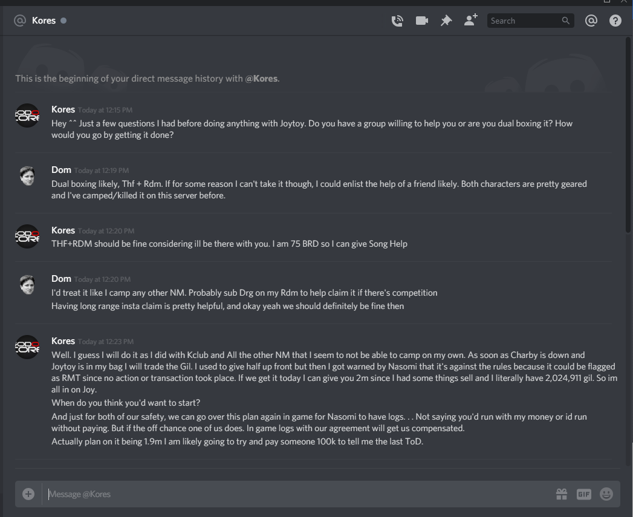633x517 pixels.
Task: Start a voice call with Kores
Action: point(397,21)
